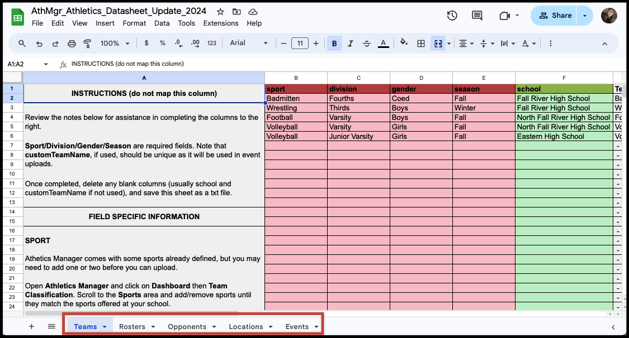Open share options dropdown arrow
This screenshot has width=629, height=338.
coord(585,16)
